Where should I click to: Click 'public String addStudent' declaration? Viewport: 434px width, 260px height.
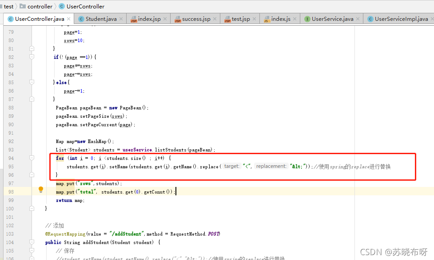[x=77, y=242]
